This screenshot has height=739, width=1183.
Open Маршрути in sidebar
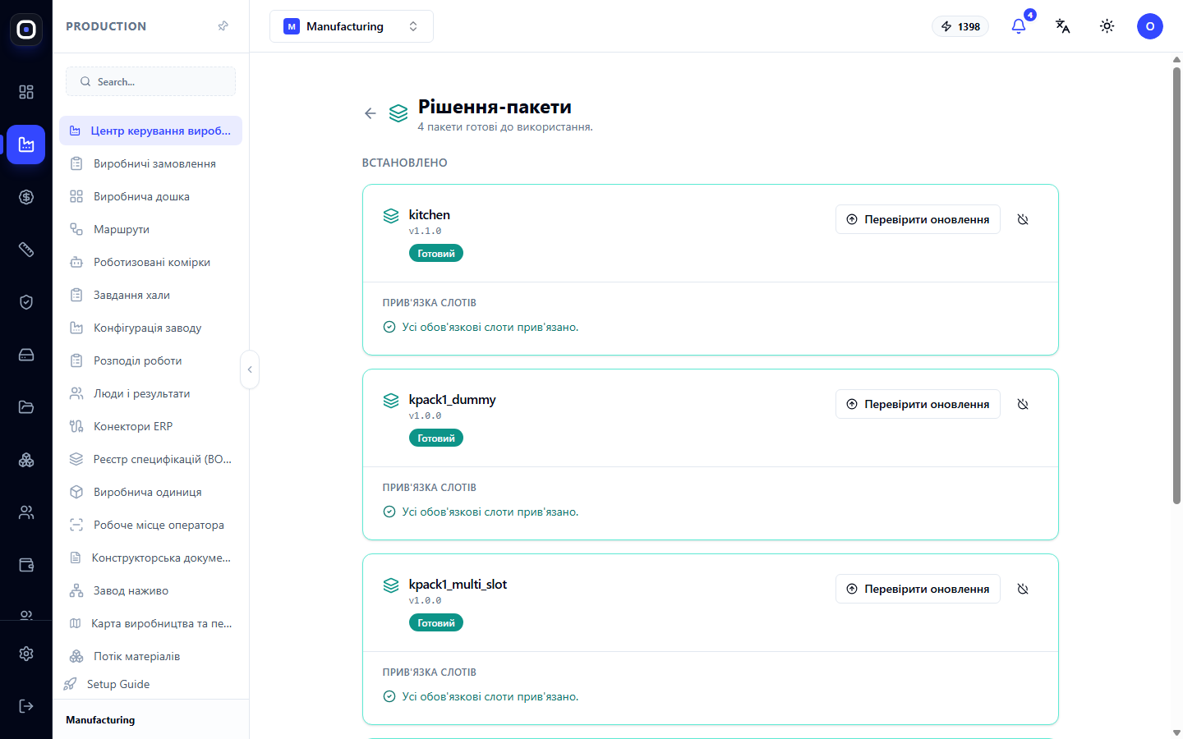[150, 229]
